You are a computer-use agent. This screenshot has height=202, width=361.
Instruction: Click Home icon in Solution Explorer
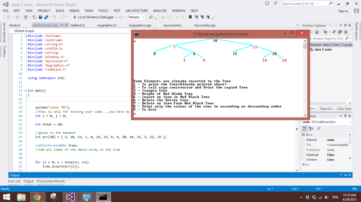[317, 32]
